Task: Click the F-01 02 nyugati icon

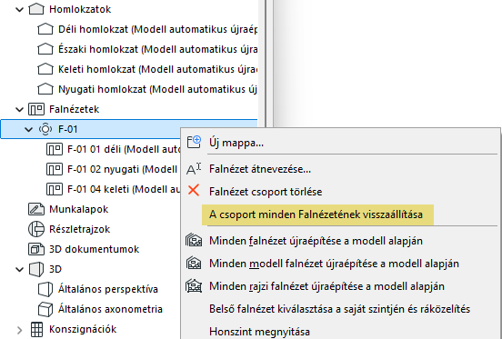Action: pyautogui.click(x=55, y=169)
